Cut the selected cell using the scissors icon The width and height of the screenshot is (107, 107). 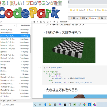click(x=41, y=22)
